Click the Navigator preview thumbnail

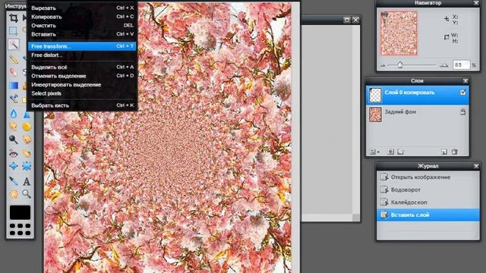click(x=399, y=33)
